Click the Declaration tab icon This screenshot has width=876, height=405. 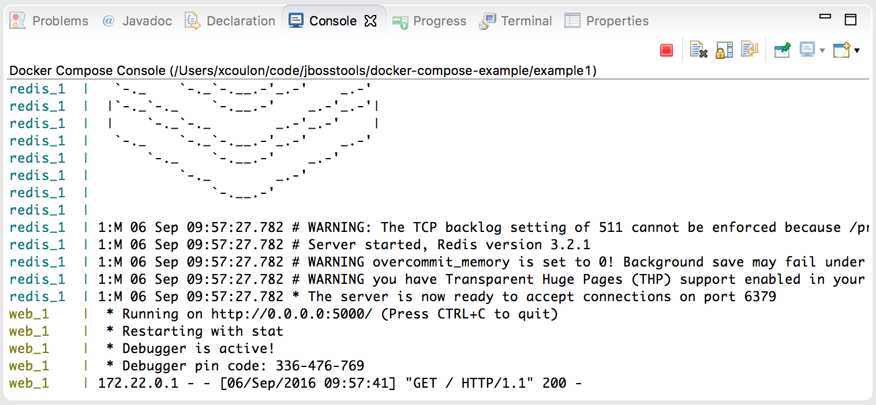coord(193,21)
